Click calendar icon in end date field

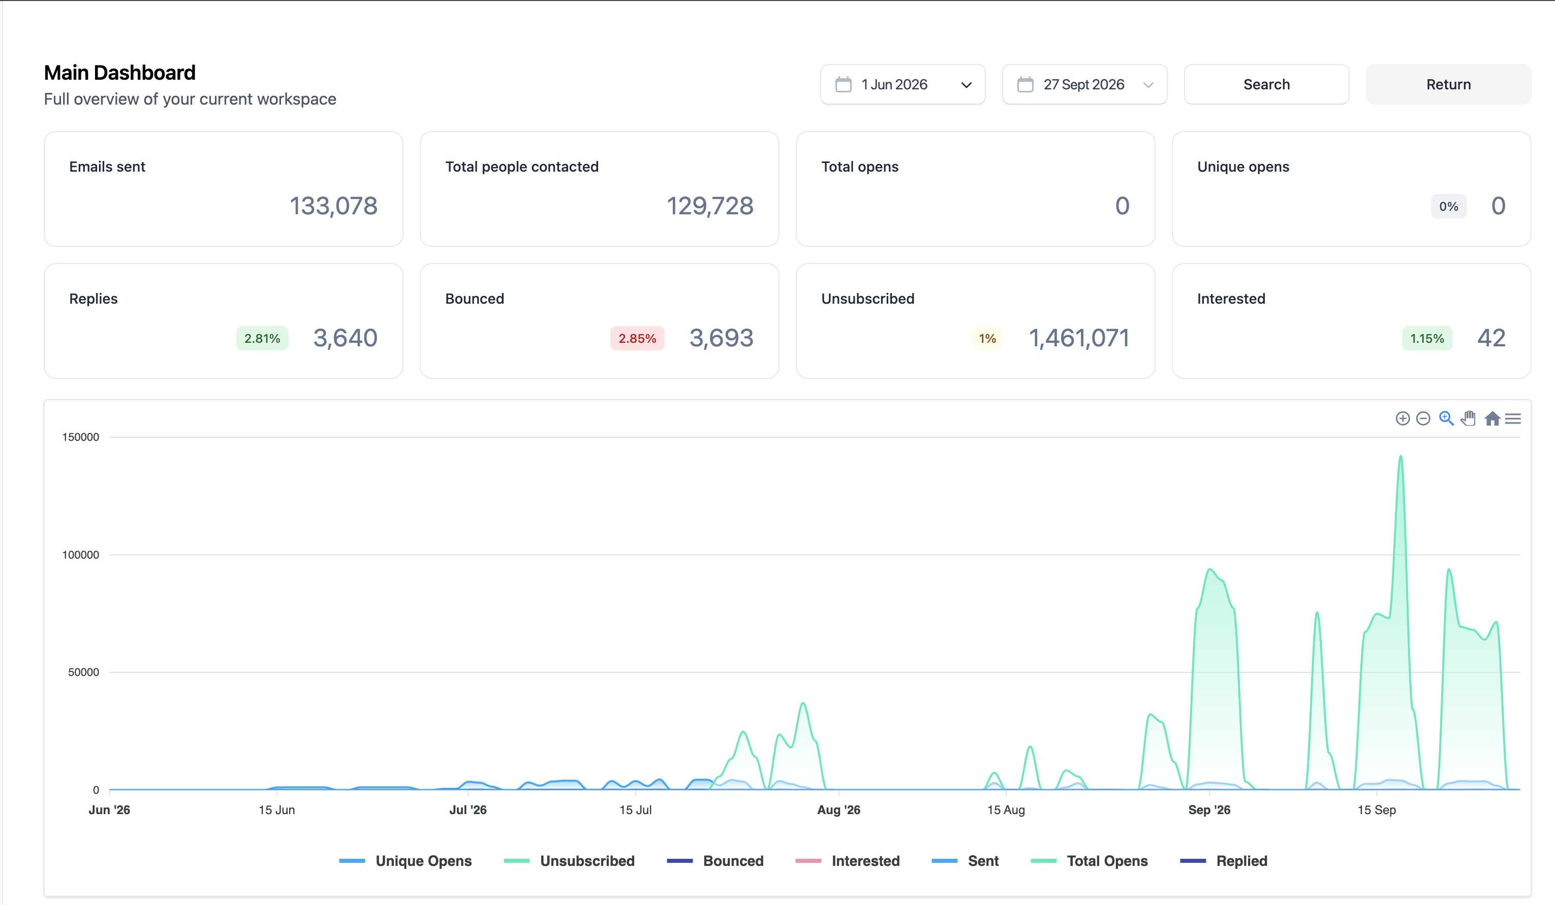[1025, 84]
